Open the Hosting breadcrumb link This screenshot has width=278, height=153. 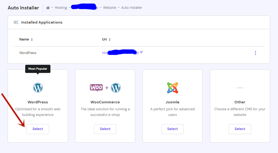point(61,8)
